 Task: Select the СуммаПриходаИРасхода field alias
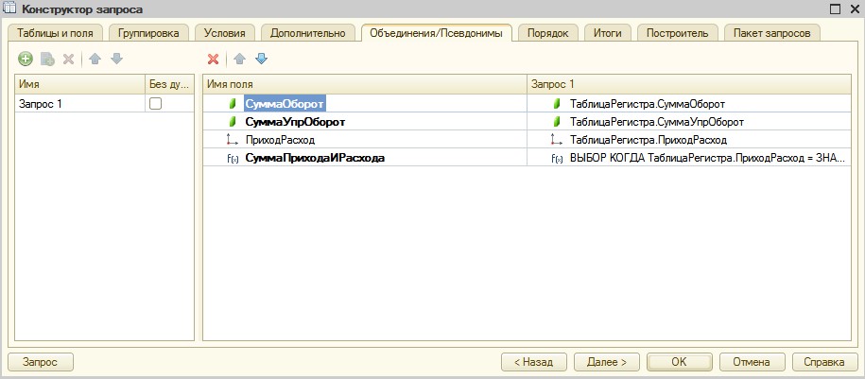[315, 158]
